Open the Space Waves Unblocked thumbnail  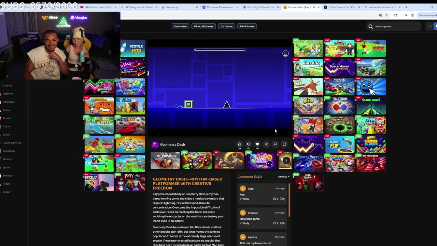[x=340, y=67]
